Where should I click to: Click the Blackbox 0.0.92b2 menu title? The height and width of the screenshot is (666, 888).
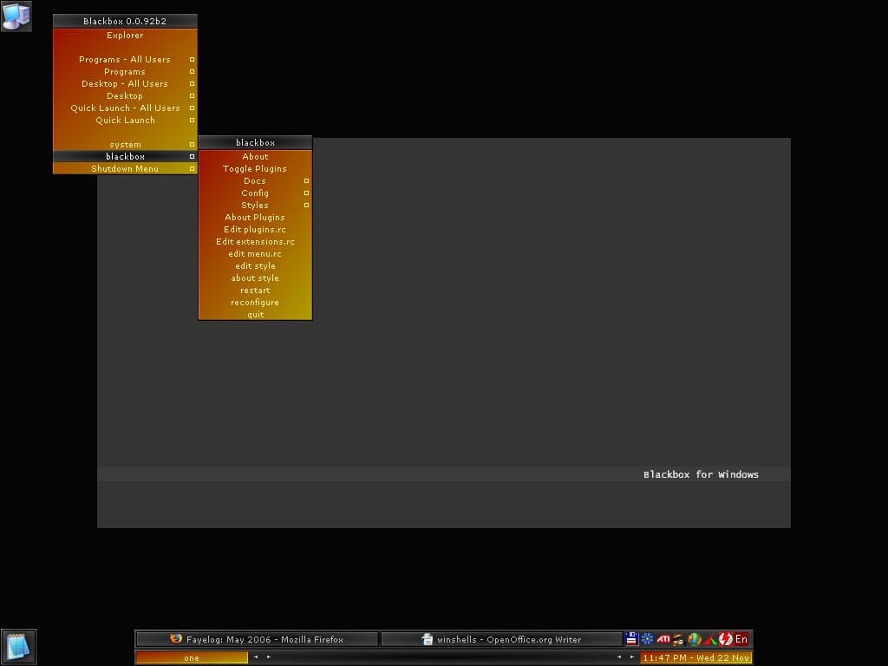click(125, 21)
